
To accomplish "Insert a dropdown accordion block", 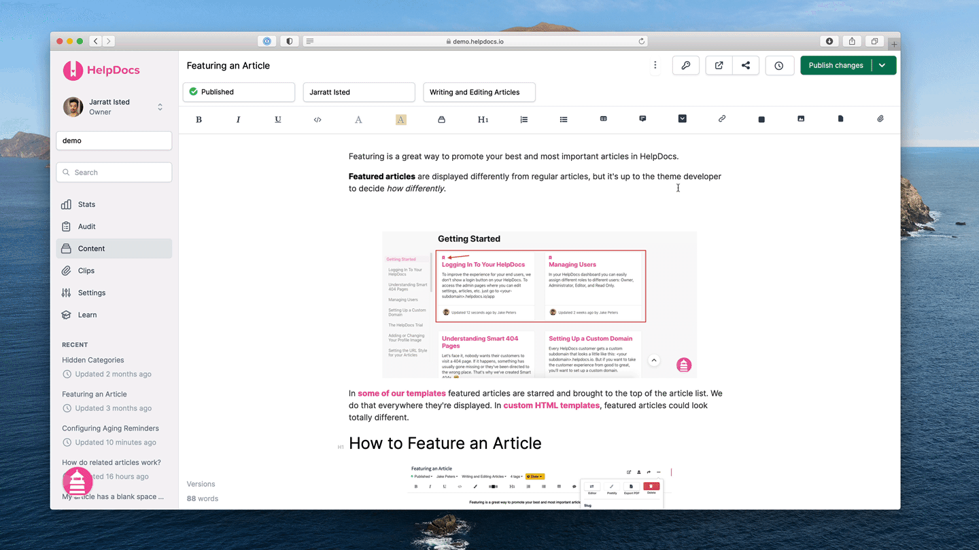I will [x=683, y=119].
